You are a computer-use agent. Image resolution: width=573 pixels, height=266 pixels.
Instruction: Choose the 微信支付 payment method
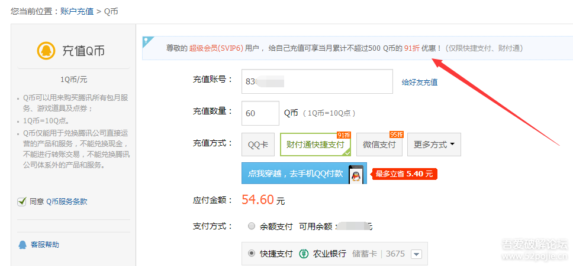[379, 145]
